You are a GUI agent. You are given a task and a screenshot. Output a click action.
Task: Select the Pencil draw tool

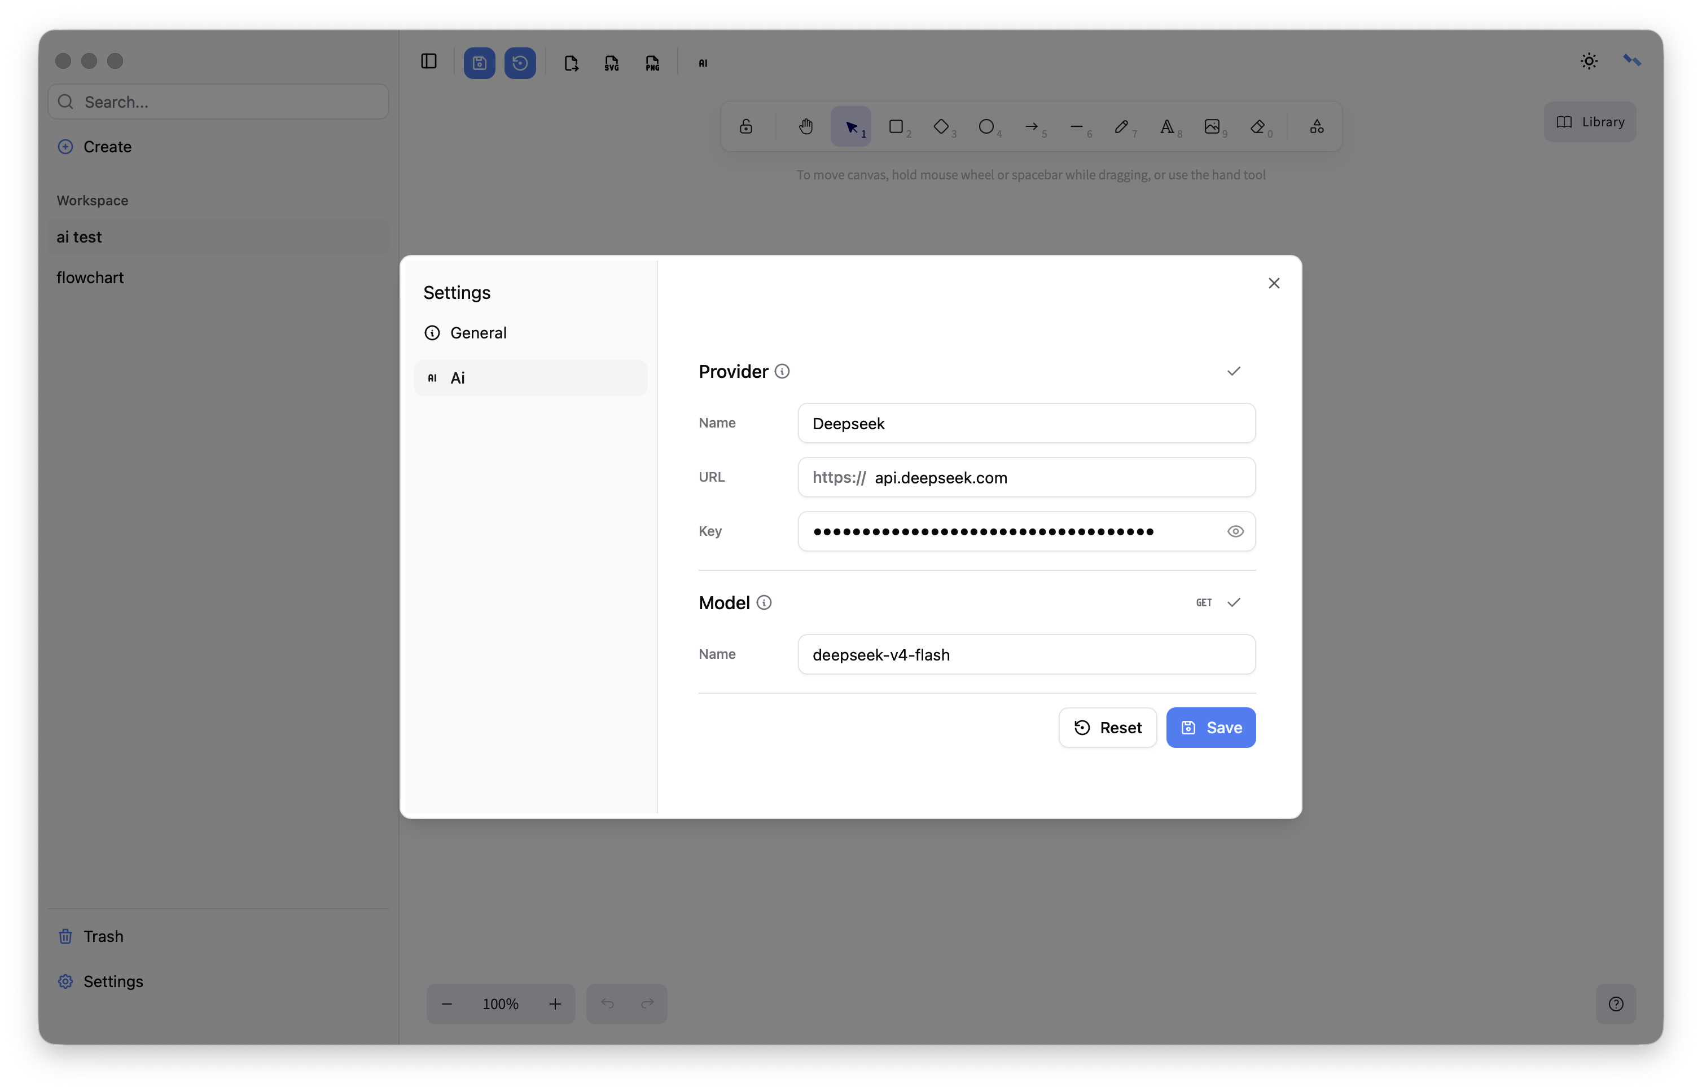click(1122, 127)
